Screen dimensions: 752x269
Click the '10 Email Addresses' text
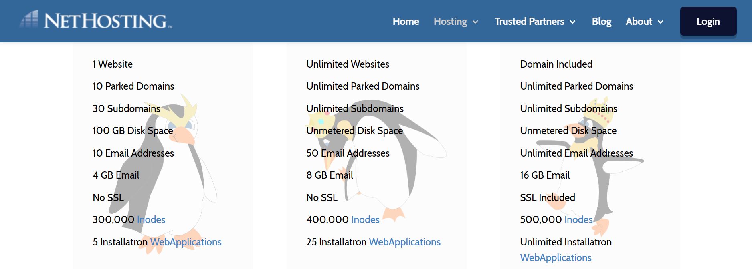(x=133, y=153)
